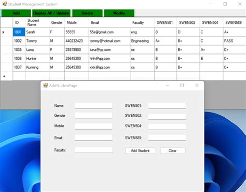The height and width of the screenshot is (192, 246).
Task: Select the highlighted ID cell 1001
Action: pyautogui.click(x=19, y=32)
